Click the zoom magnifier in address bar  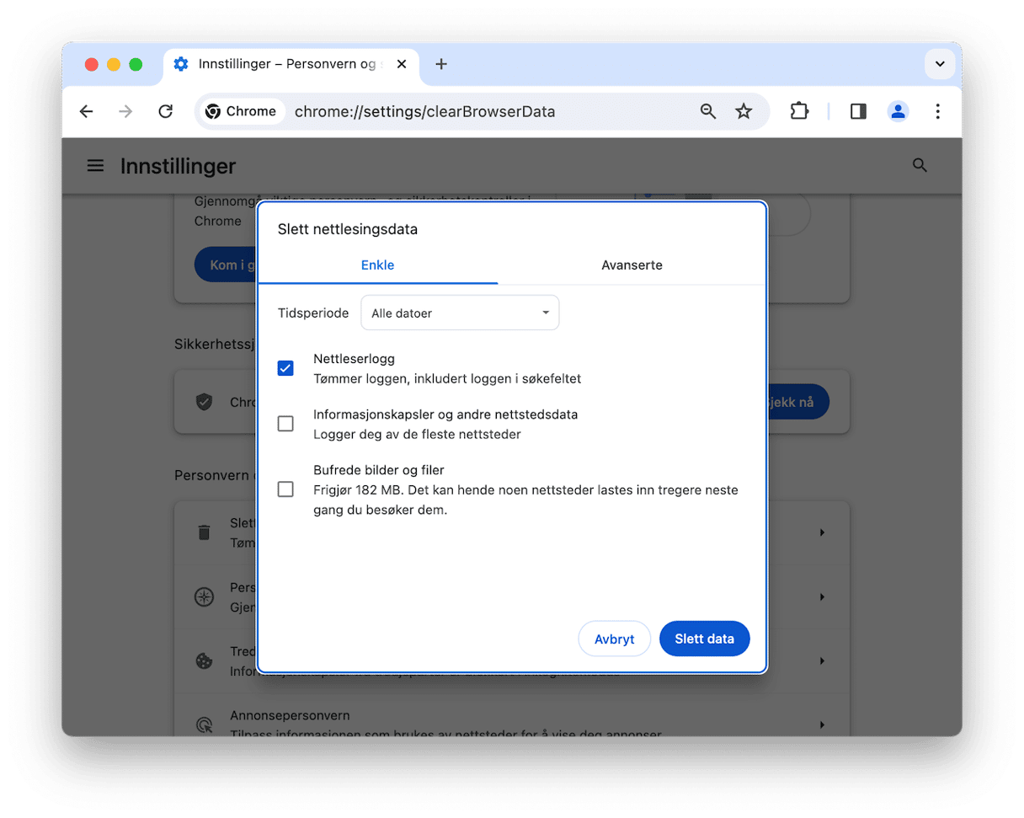708,111
